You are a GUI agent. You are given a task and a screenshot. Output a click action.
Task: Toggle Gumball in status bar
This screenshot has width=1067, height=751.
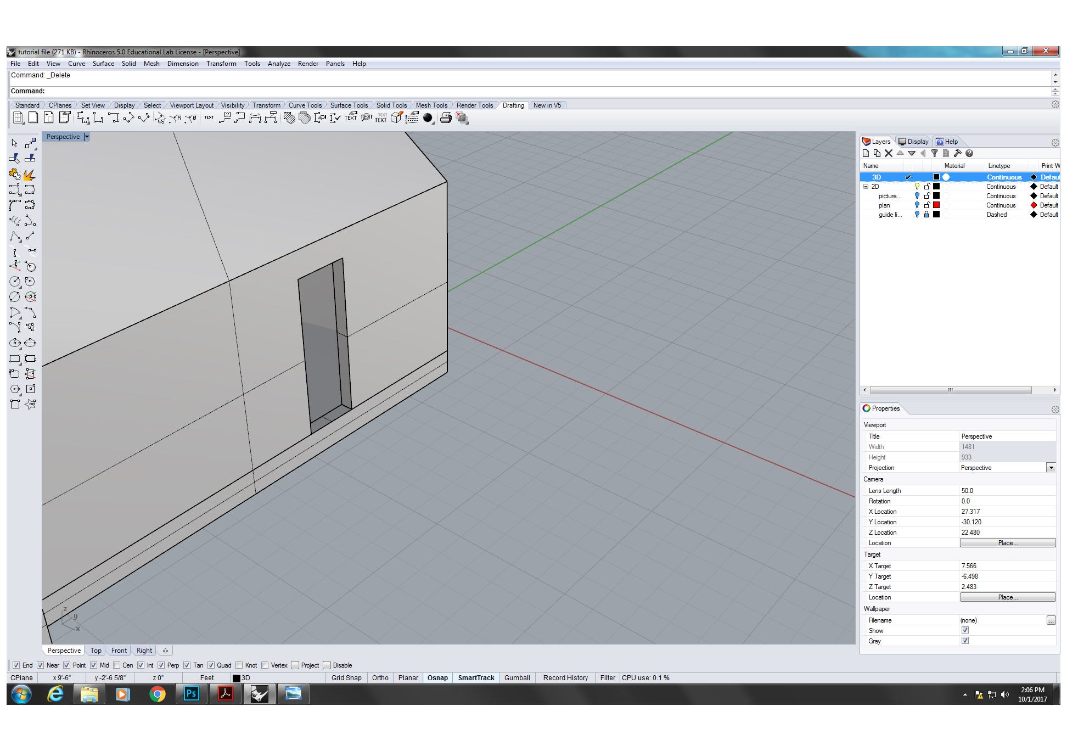click(x=517, y=678)
